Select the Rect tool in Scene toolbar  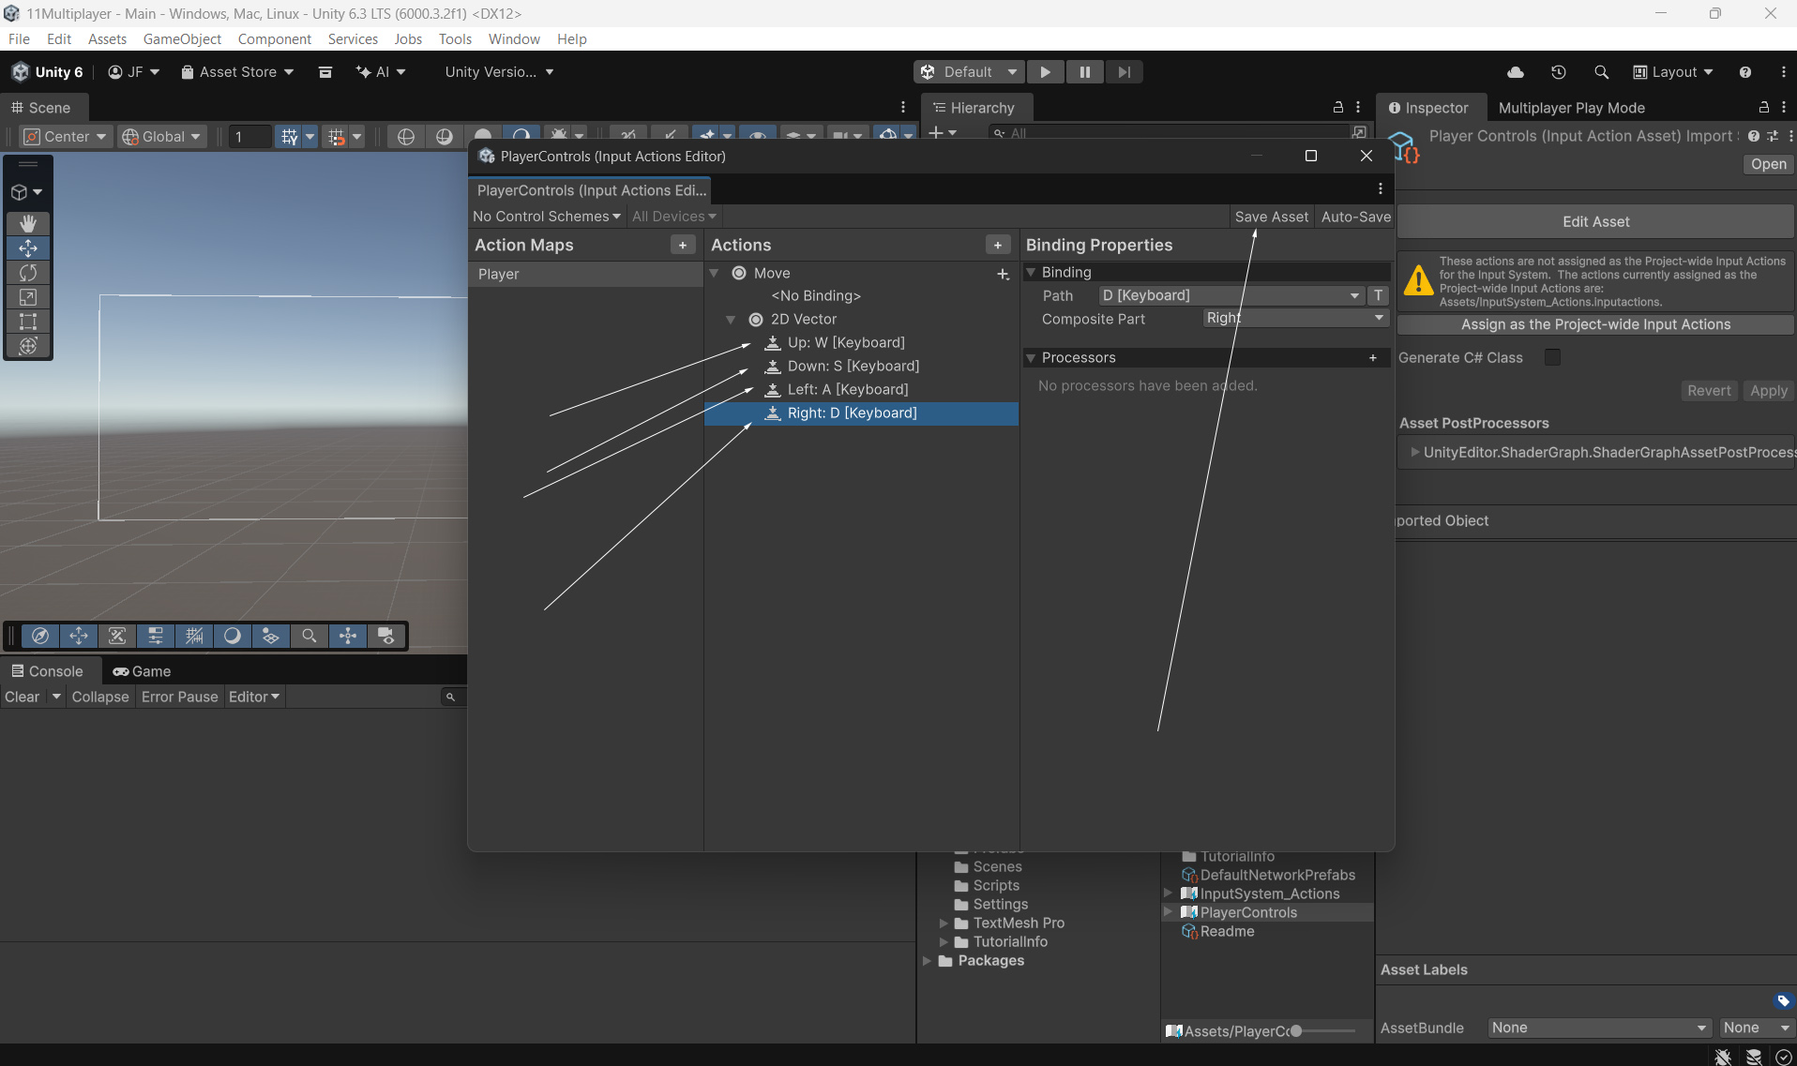pyautogui.click(x=28, y=322)
